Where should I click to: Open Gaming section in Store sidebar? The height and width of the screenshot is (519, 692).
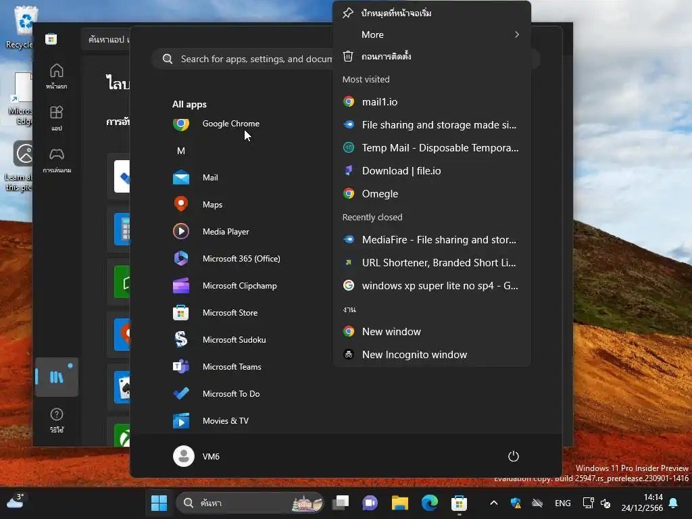[x=57, y=159]
